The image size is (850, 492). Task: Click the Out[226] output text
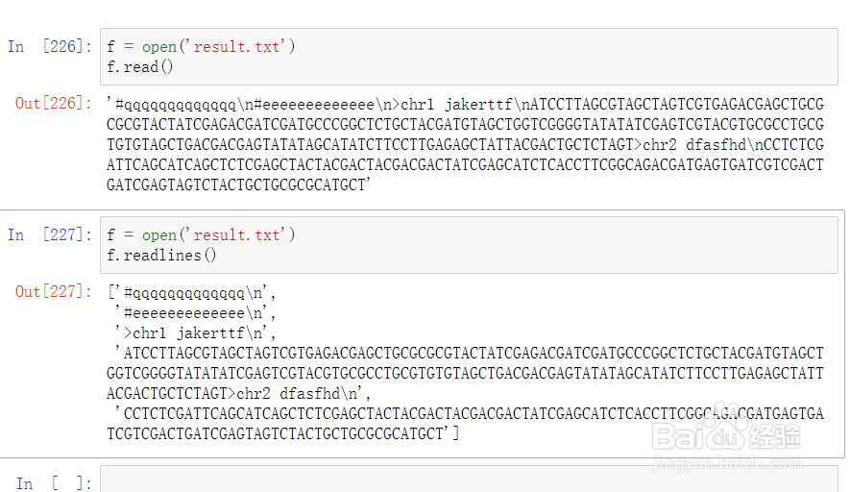pyautogui.click(x=465, y=144)
